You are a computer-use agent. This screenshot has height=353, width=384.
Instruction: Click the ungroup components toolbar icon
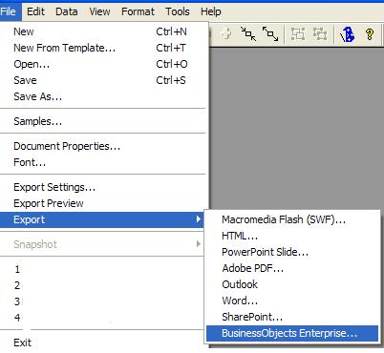[x=320, y=33]
